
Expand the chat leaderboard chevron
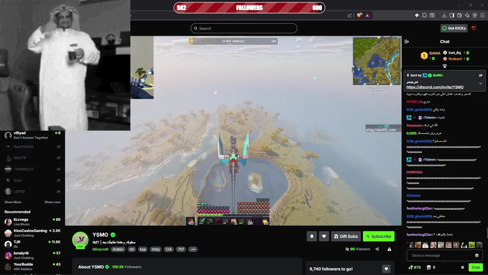pos(445,66)
